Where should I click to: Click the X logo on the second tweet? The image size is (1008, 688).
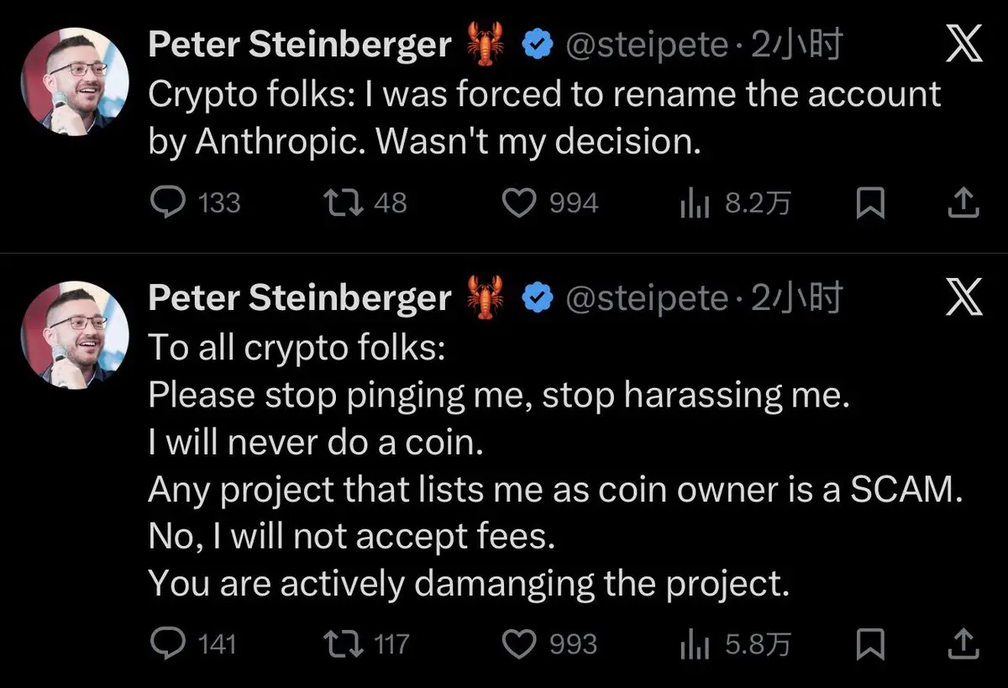[963, 299]
